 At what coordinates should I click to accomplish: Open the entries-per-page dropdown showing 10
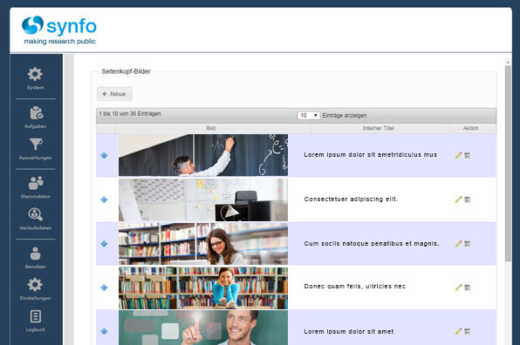308,115
